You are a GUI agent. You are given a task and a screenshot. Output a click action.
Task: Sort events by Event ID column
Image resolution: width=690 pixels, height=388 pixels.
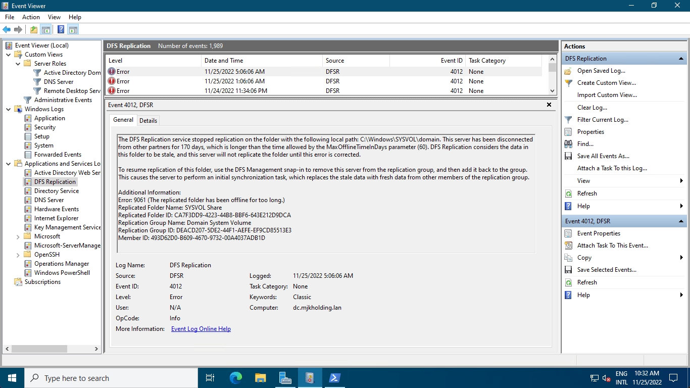427,61
